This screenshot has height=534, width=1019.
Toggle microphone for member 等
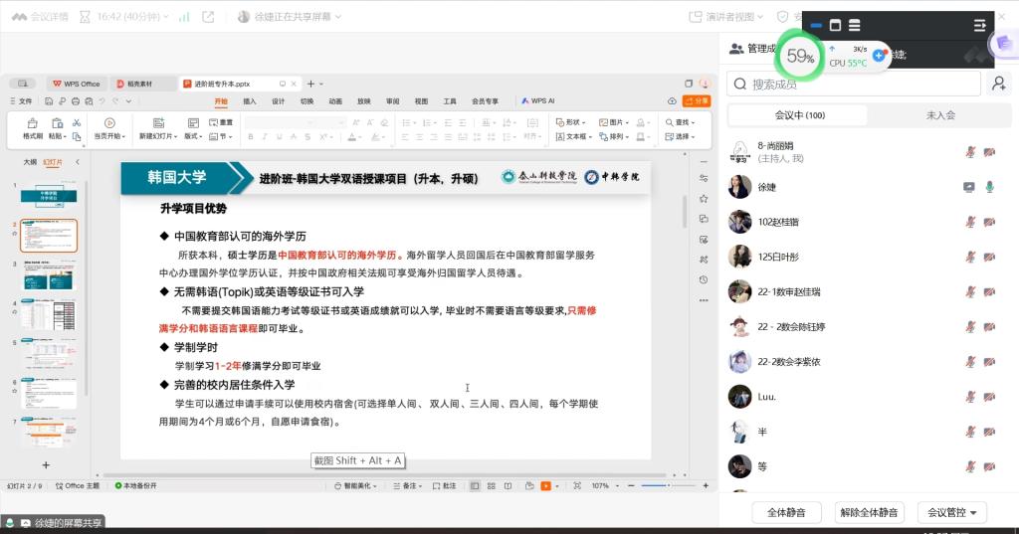tap(970, 466)
